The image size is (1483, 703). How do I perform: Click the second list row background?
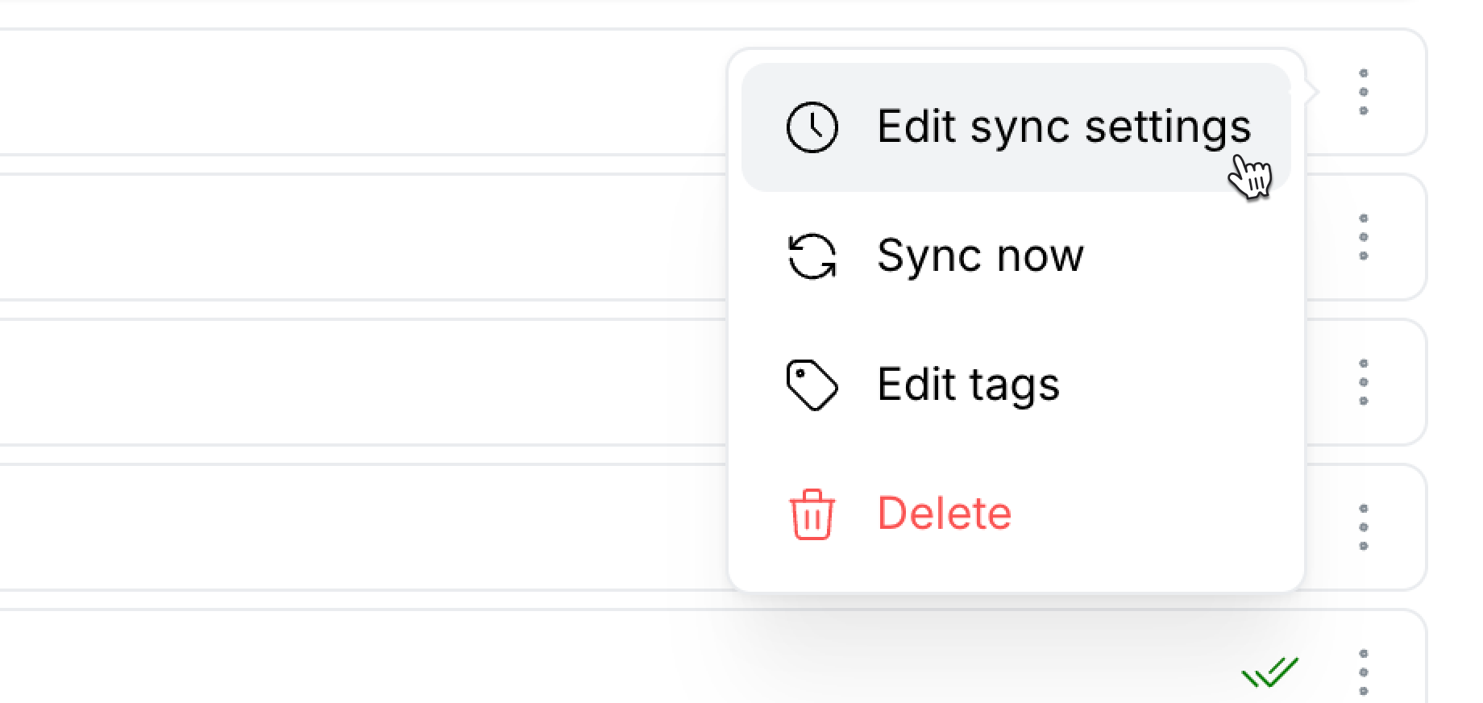363,236
